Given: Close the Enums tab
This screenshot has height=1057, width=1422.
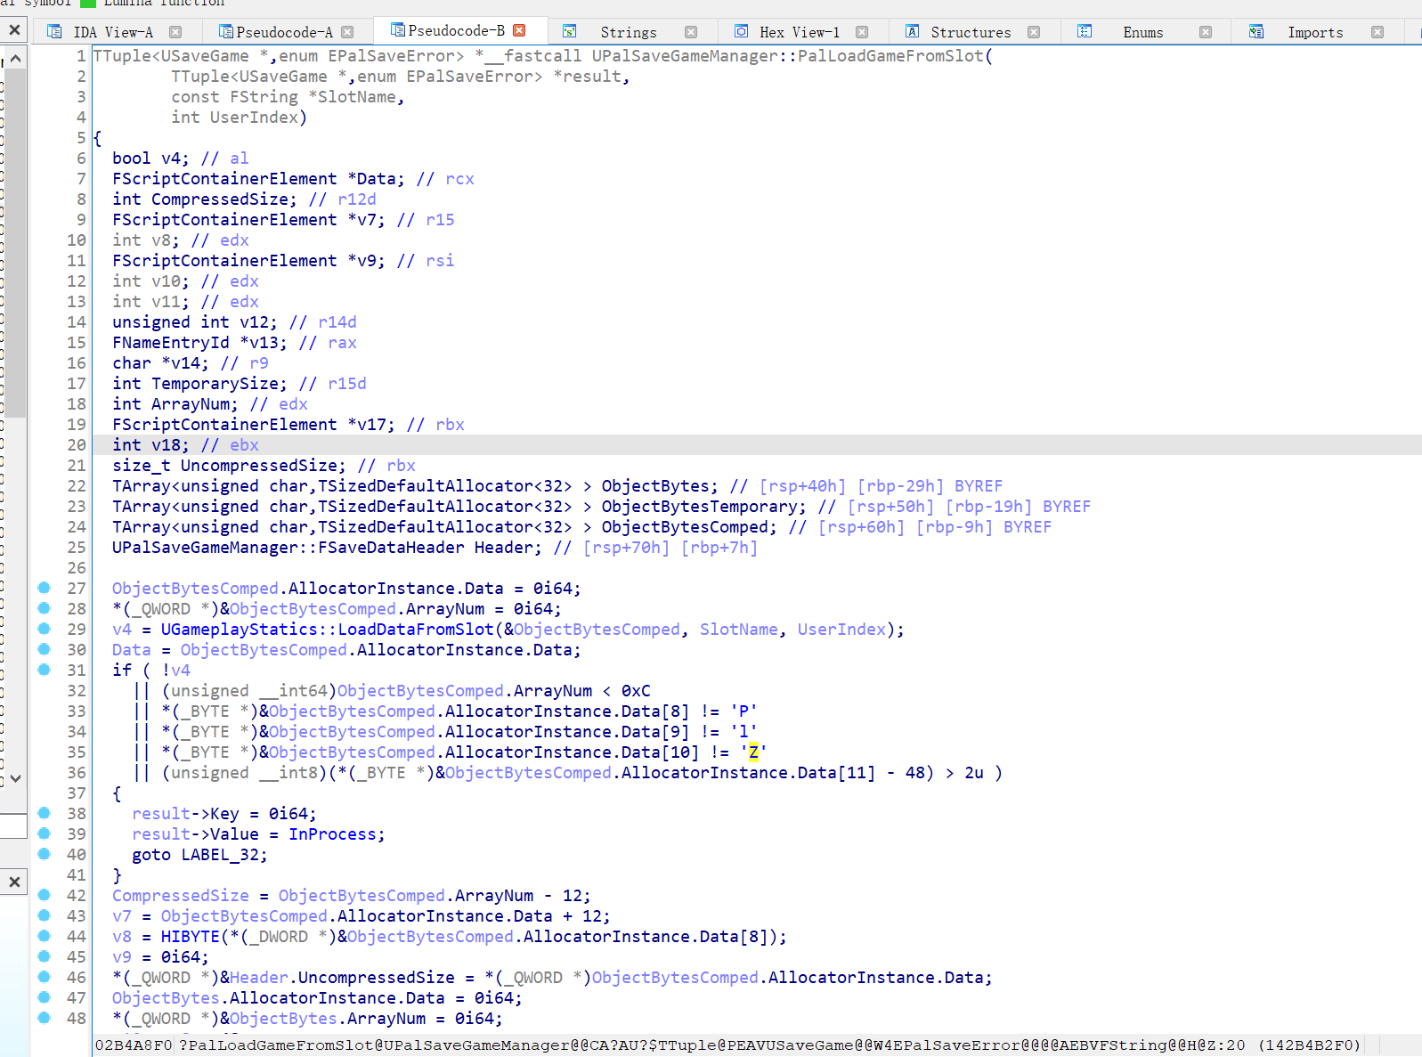Looking at the screenshot, I should coord(1206,32).
